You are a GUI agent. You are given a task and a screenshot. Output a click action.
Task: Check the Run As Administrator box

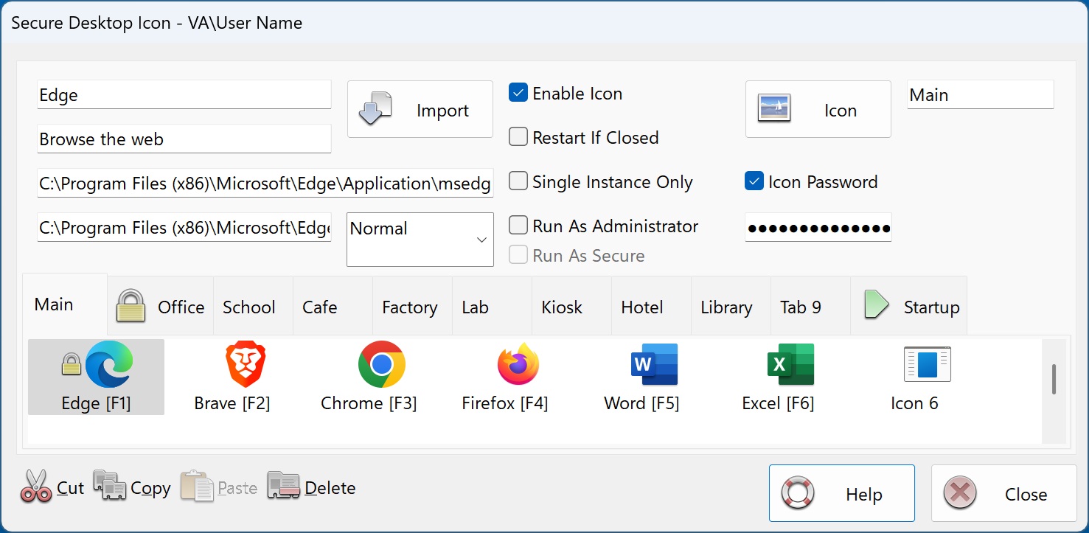point(518,226)
